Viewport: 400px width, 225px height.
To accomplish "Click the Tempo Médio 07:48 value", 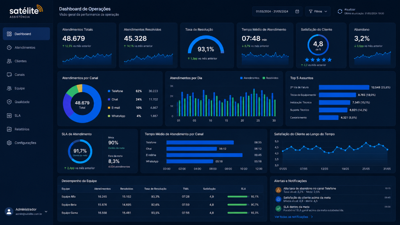I will click(251, 39).
